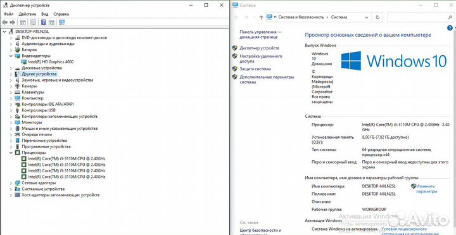Open help via the blue question mark in System window
Screen dimensions: 456x235
[449, 28]
